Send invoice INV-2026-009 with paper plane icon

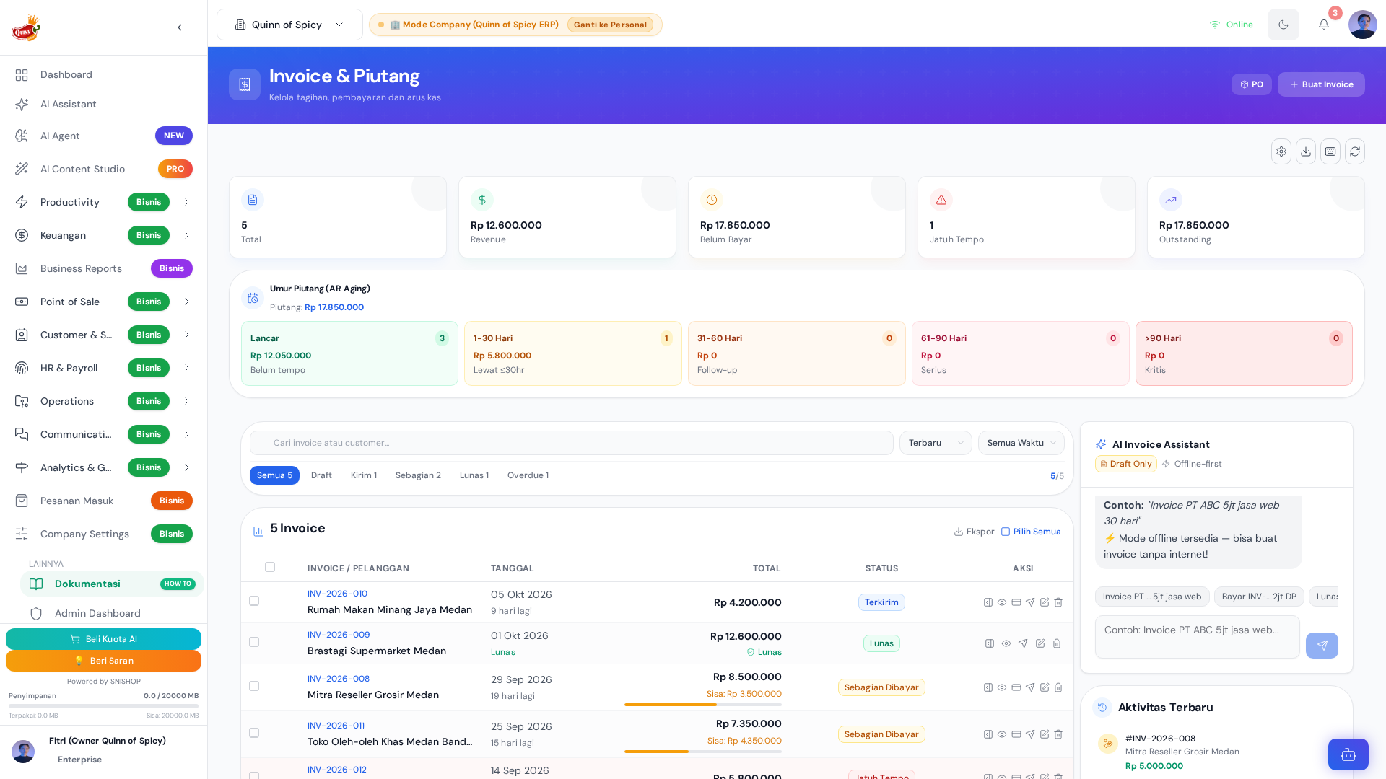pyautogui.click(x=1023, y=643)
